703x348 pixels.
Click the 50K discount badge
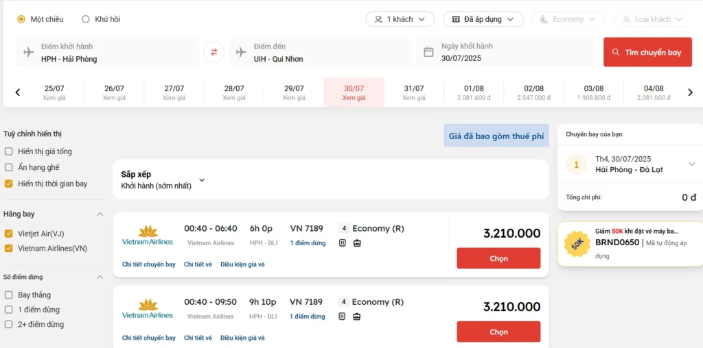point(577,245)
